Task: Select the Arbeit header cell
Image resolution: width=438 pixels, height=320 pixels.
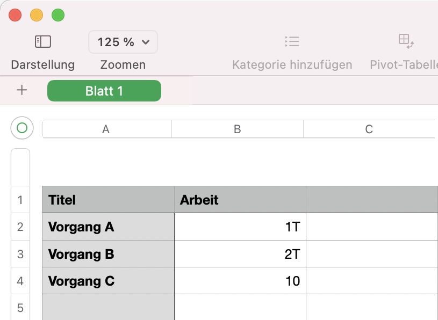Action: point(239,199)
